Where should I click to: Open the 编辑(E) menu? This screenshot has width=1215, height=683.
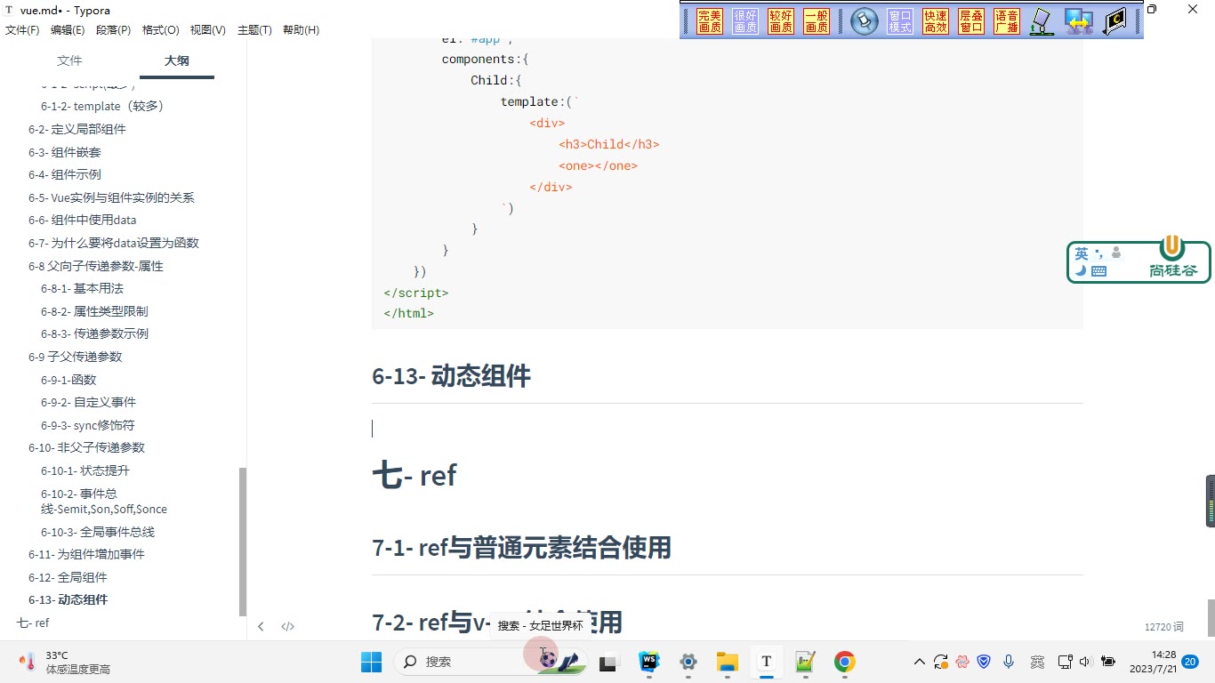(68, 29)
